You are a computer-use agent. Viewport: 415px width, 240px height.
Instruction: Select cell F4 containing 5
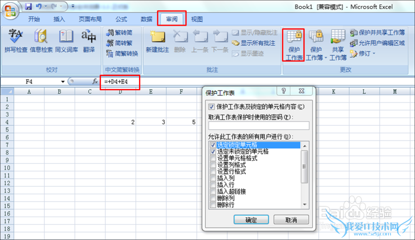182,122
